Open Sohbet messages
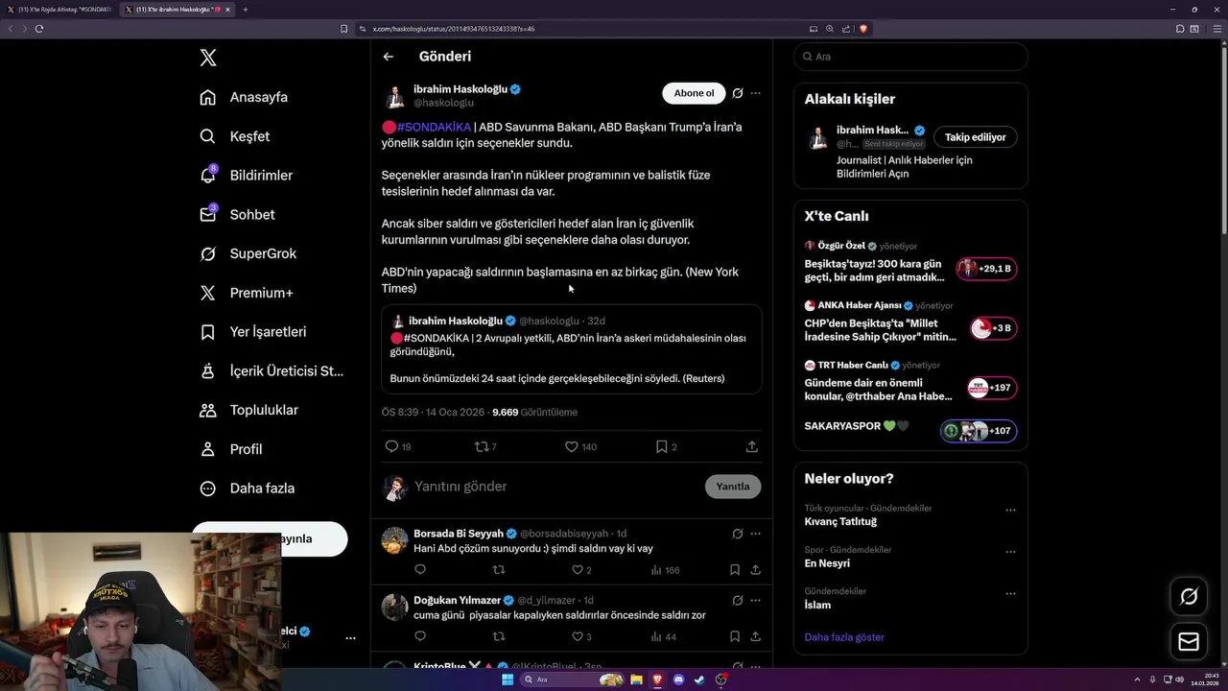 (237, 215)
